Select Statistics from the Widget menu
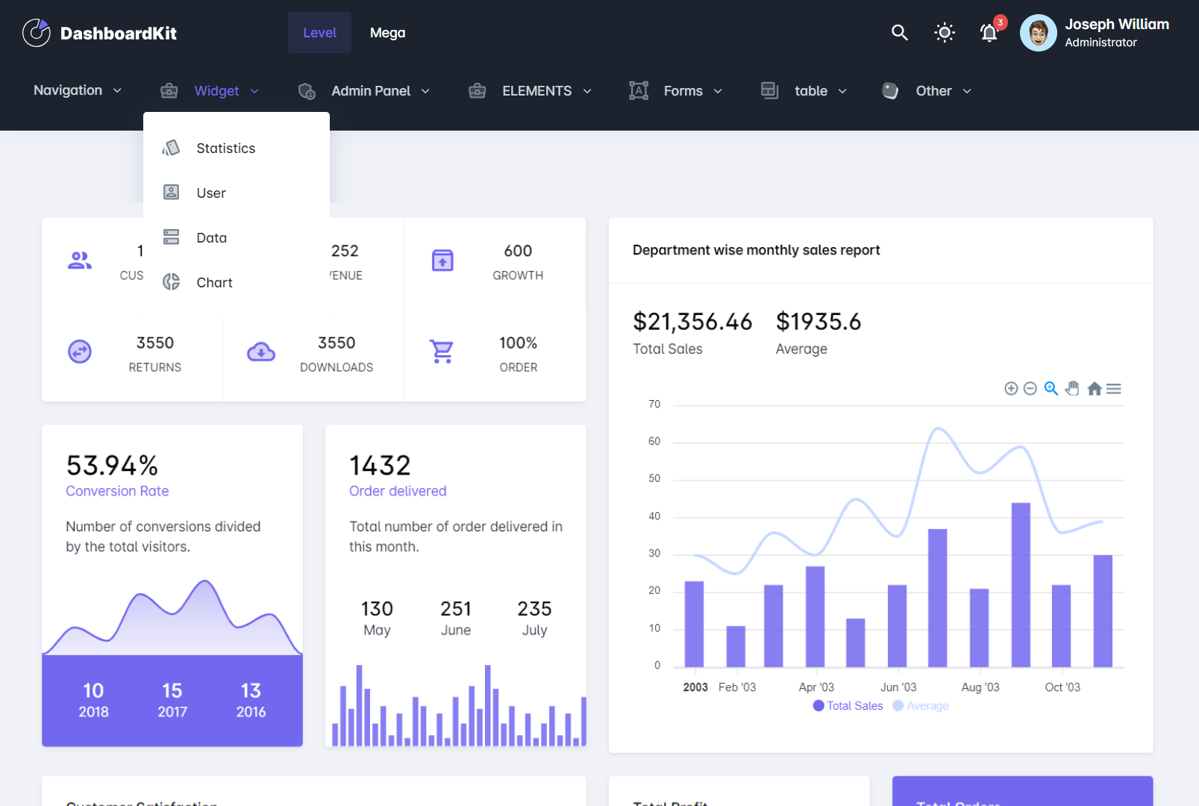This screenshot has width=1199, height=806. (225, 149)
